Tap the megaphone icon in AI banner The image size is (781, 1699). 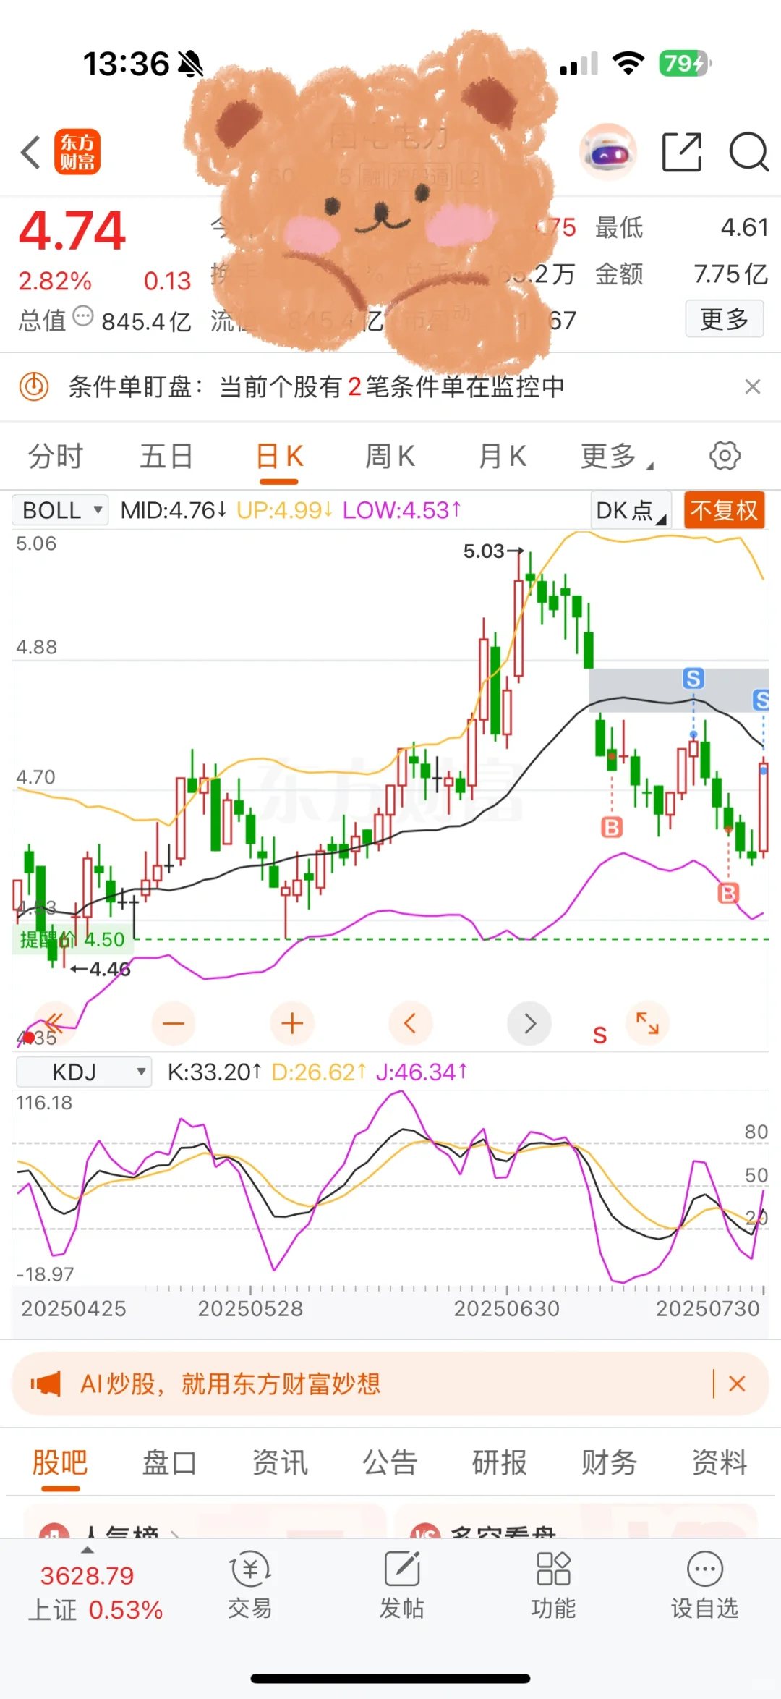(x=46, y=1384)
